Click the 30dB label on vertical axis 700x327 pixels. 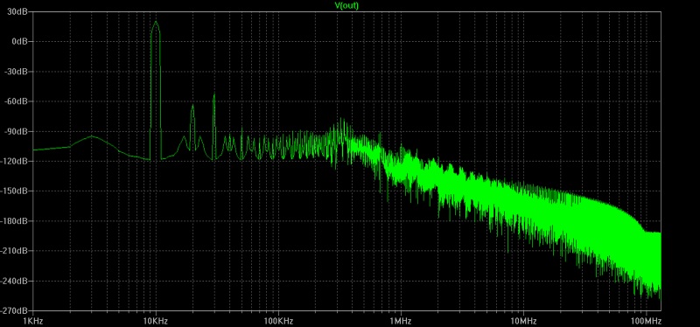[x=17, y=11]
